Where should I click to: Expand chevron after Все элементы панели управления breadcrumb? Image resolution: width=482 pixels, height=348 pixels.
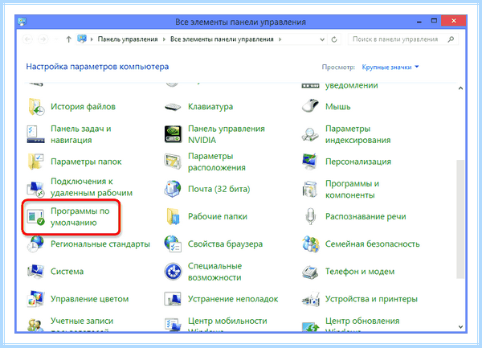280,39
